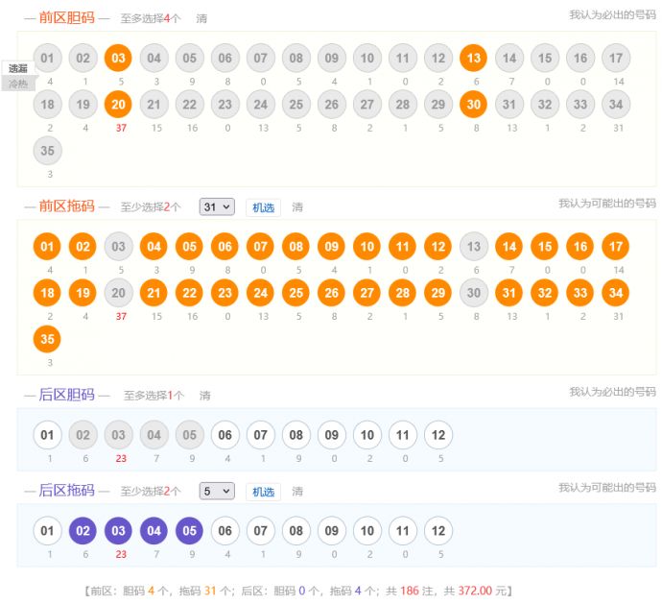Clear 后区胆码 selections with 清
The image size is (662, 604).
[205, 396]
